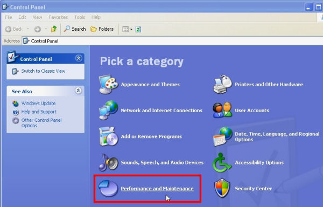Image resolution: width=323 pixels, height=207 pixels.
Task: Open the Tools menu
Action: click(x=80, y=17)
